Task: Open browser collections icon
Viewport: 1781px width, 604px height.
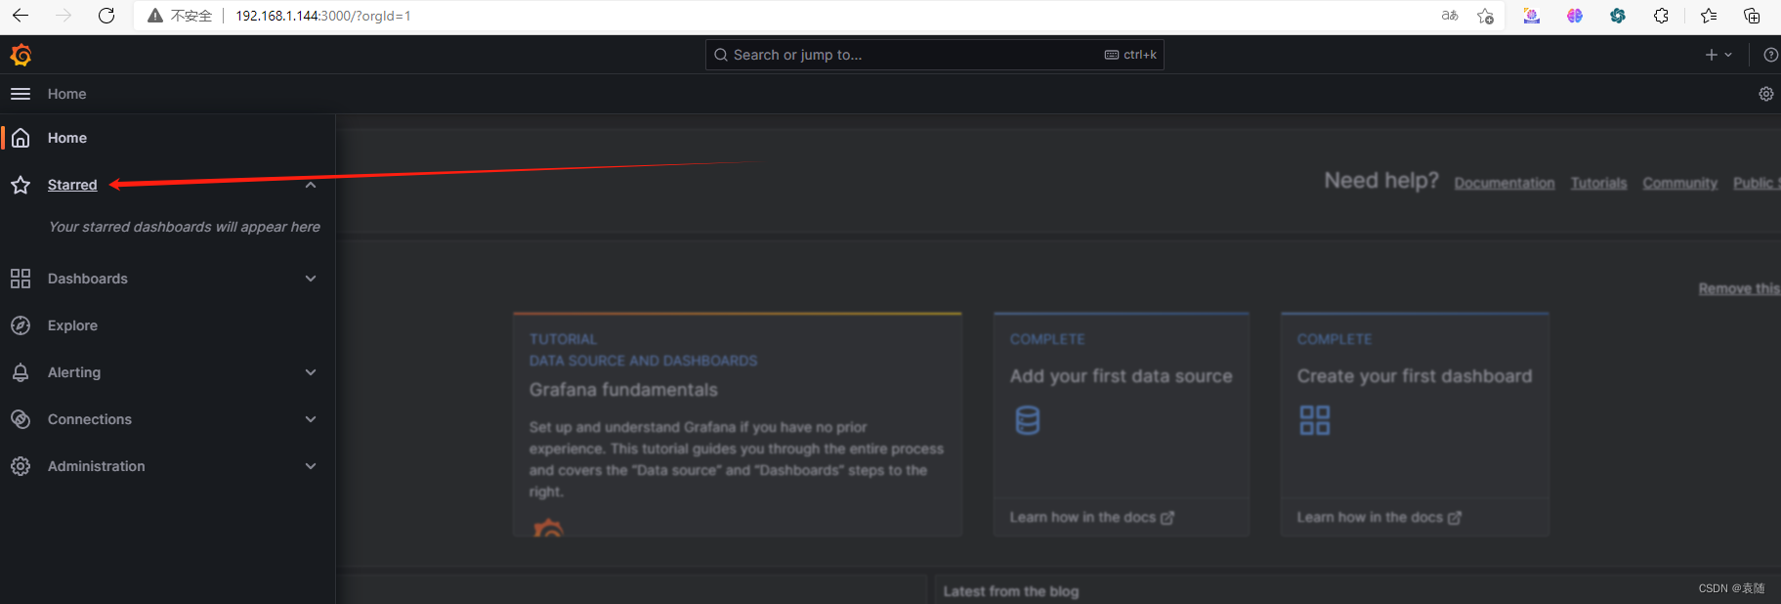Action: pos(1752,16)
